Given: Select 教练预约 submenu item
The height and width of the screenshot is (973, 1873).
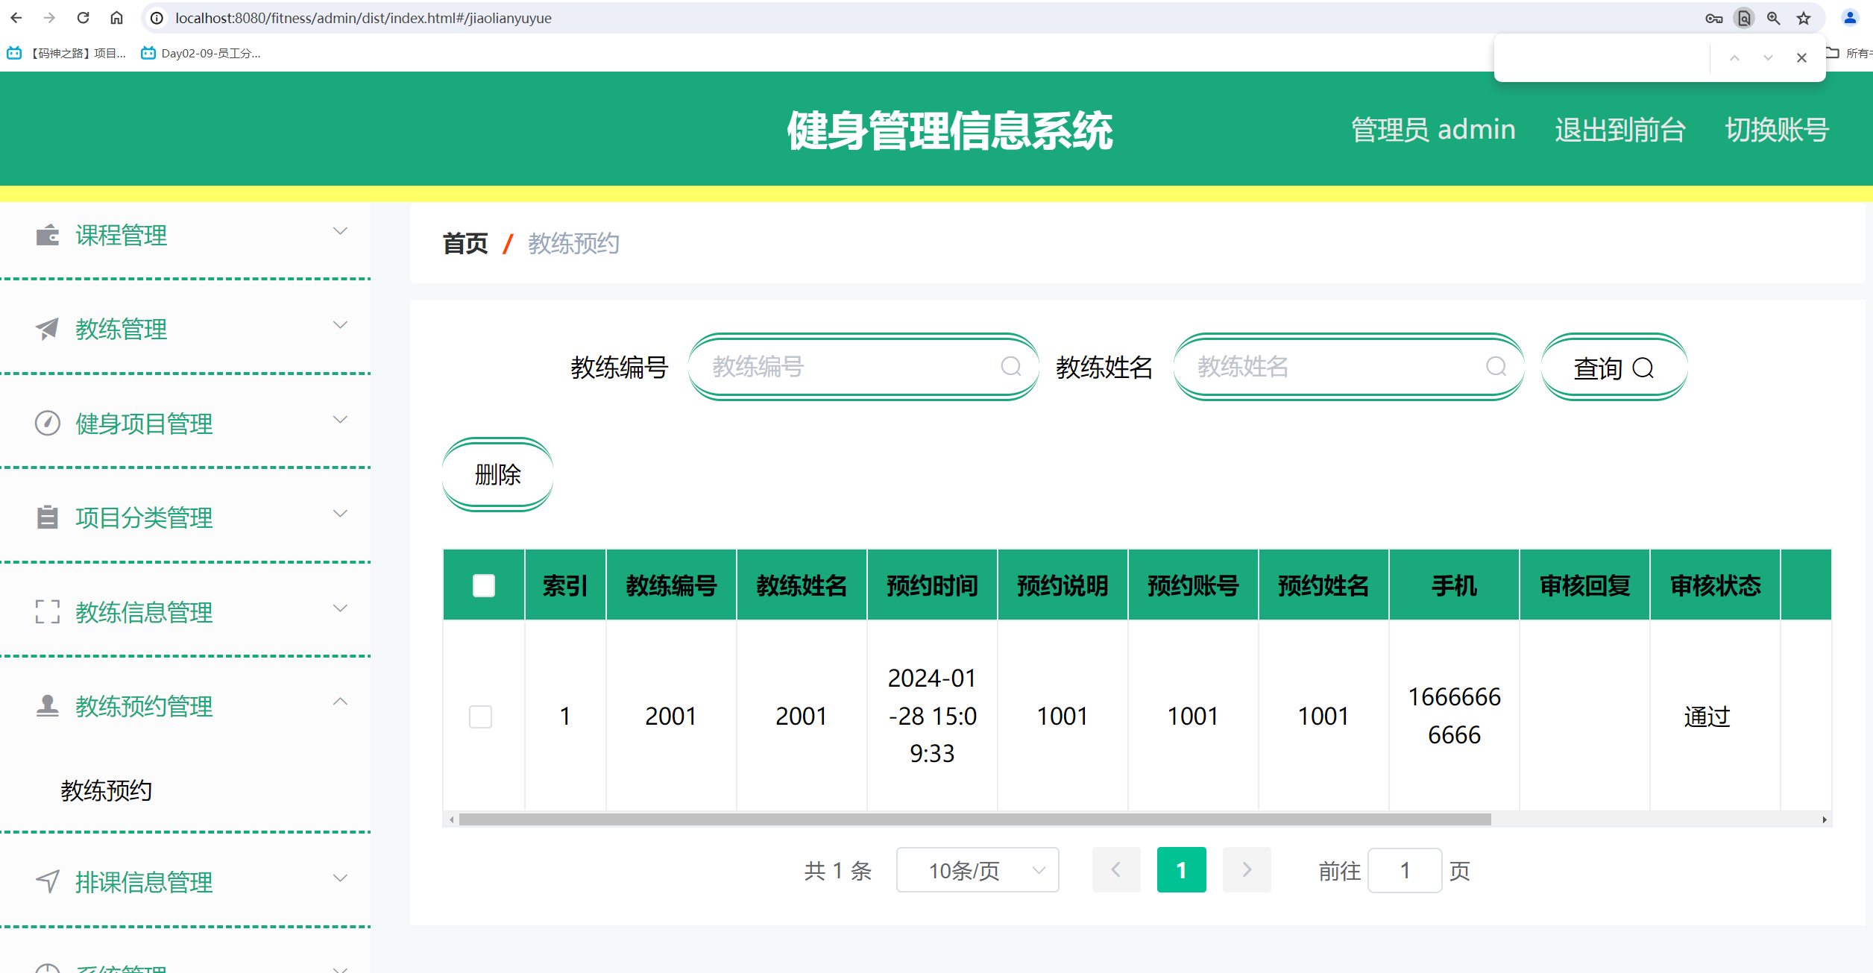Looking at the screenshot, I should pos(106,790).
